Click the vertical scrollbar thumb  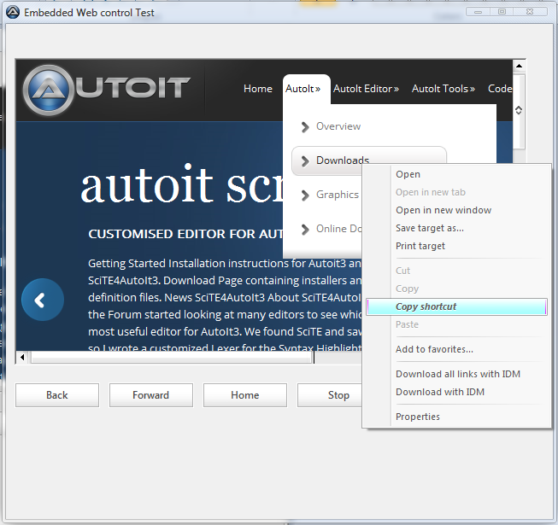point(519,110)
